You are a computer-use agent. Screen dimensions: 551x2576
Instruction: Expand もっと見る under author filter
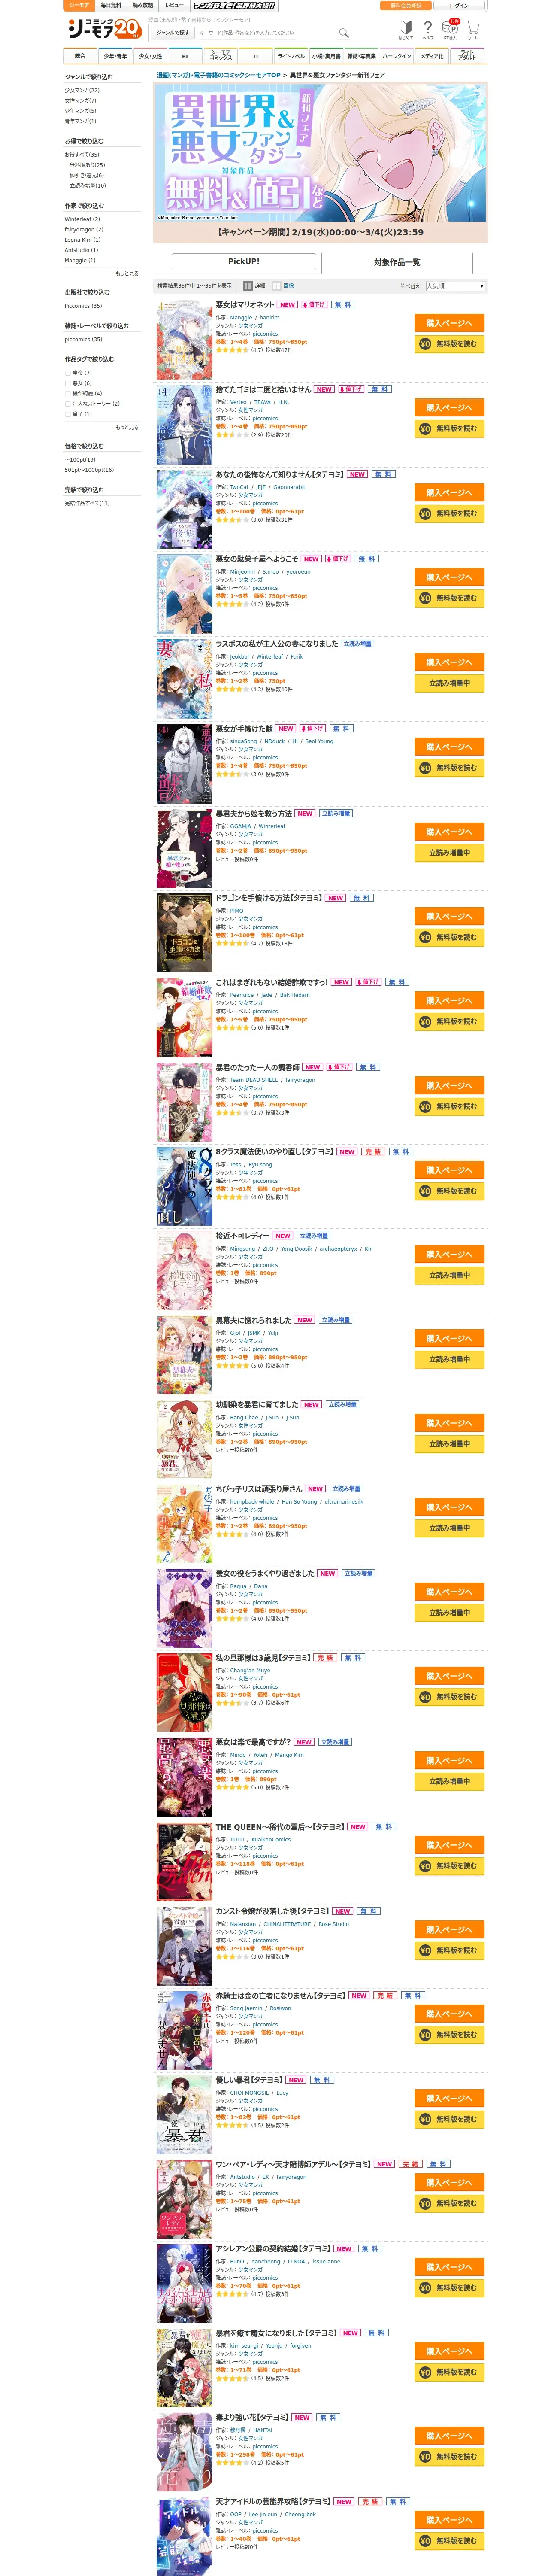coord(127,273)
